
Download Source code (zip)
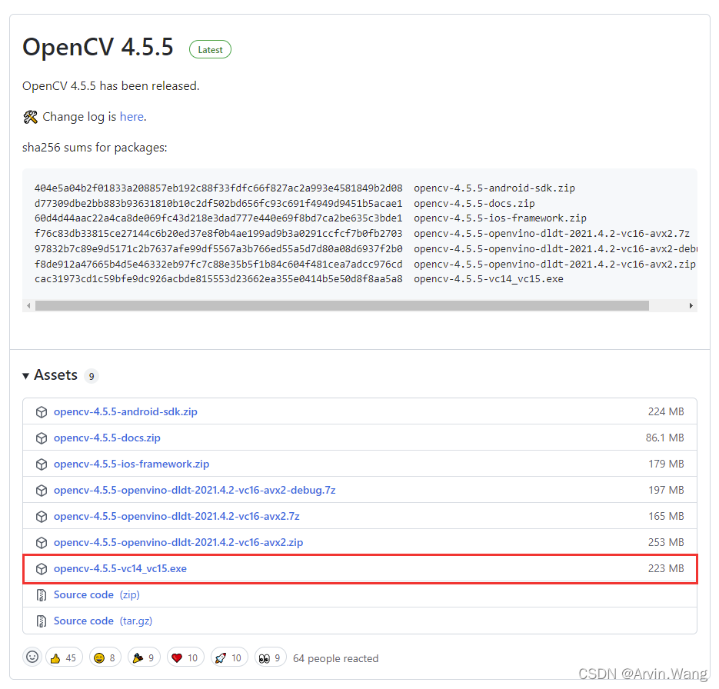tap(96, 594)
